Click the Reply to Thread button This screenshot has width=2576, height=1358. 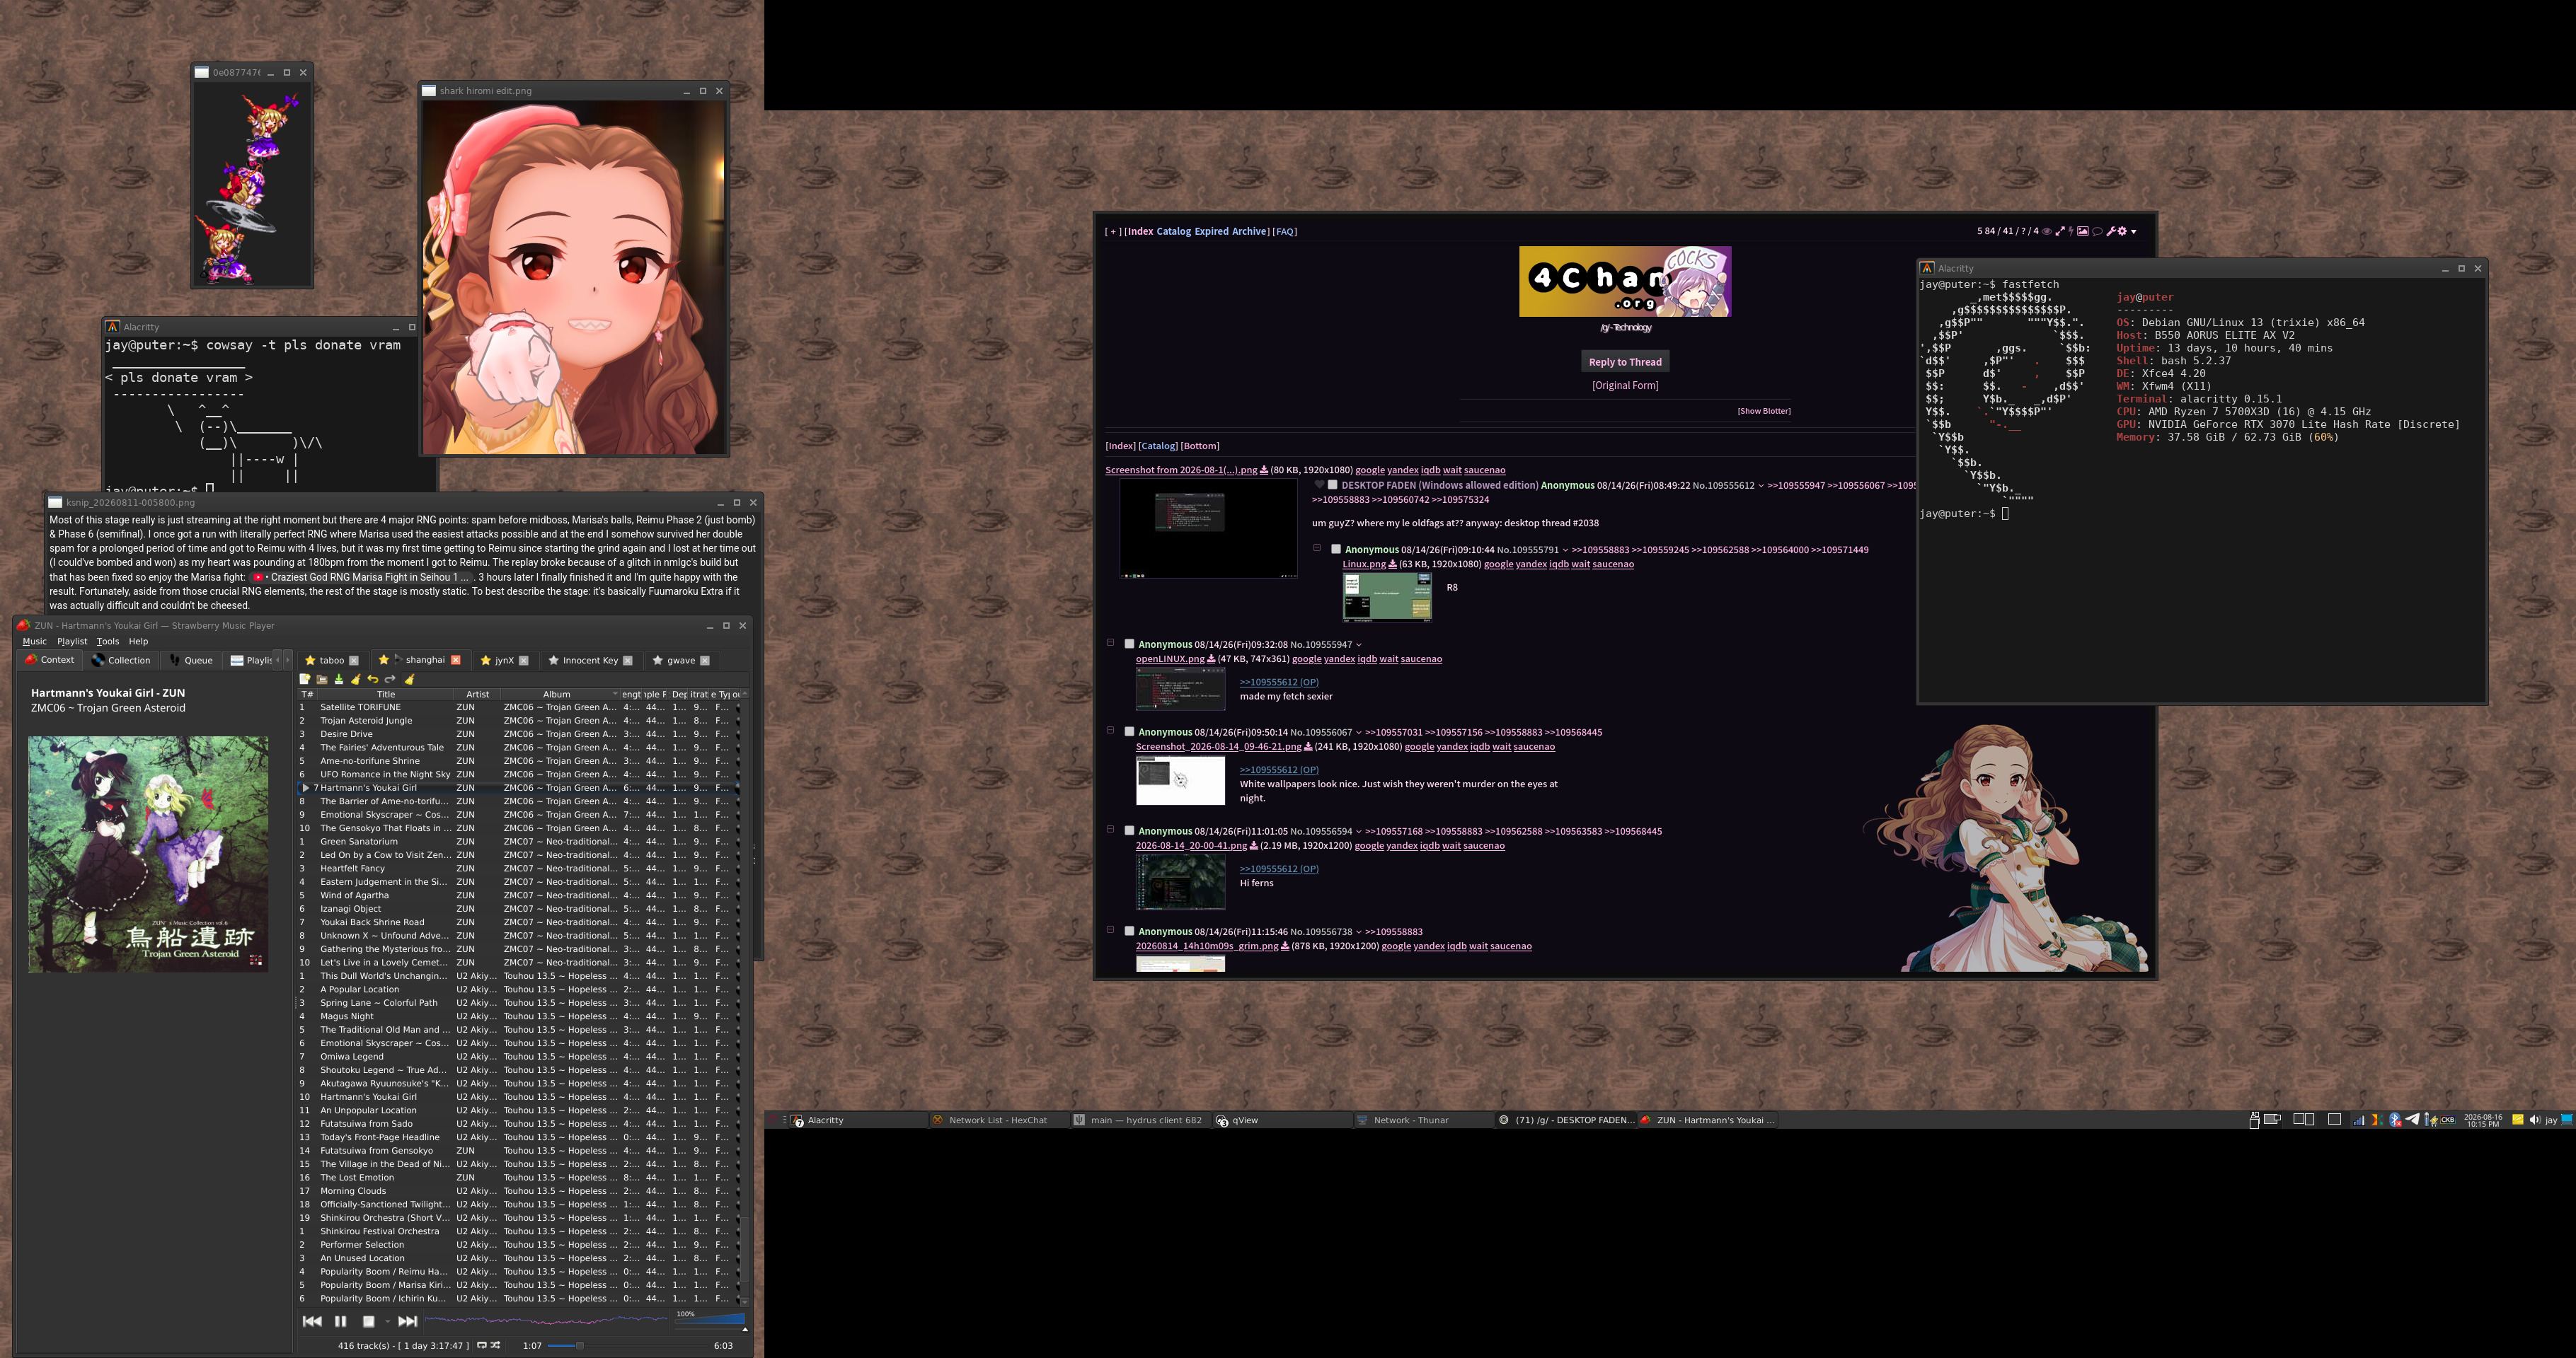[1625, 361]
